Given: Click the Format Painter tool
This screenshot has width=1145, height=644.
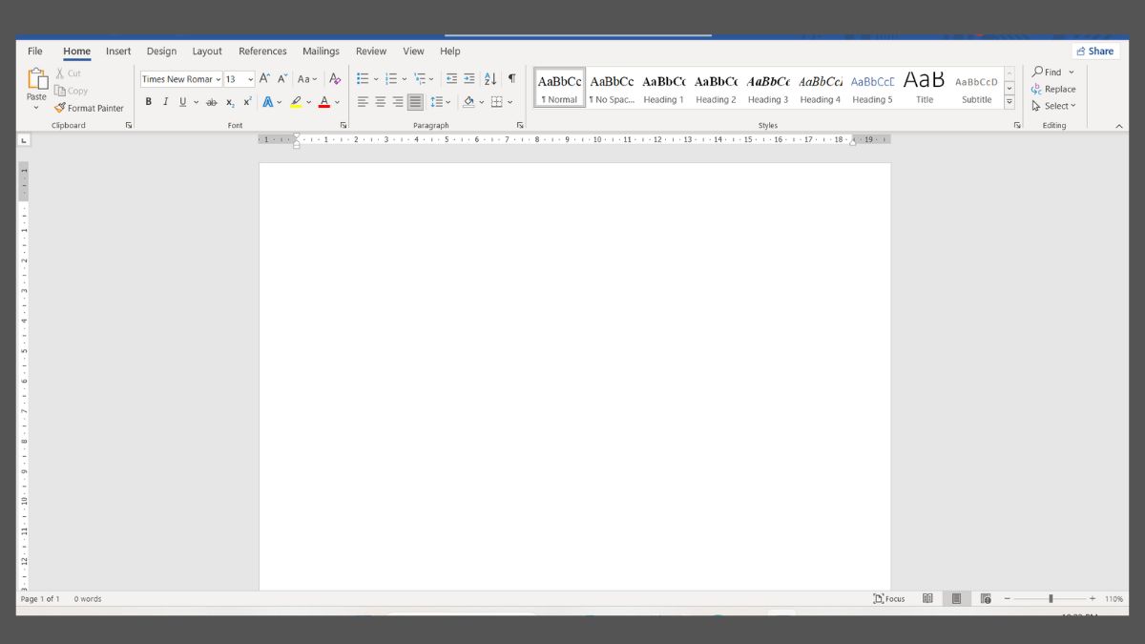Looking at the screenshot, I should [x=89, y=108].
